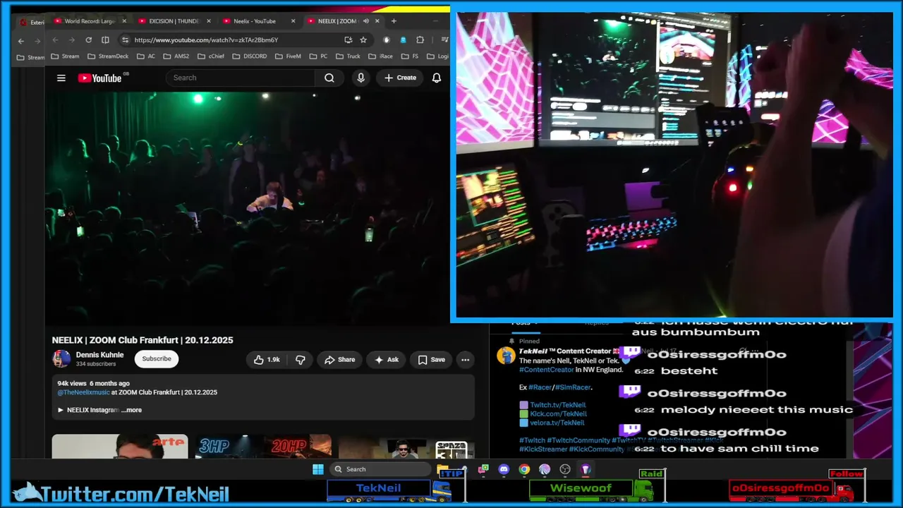Click the YouTube search magnifier button
903x508 pixels.
coord(329,78)
